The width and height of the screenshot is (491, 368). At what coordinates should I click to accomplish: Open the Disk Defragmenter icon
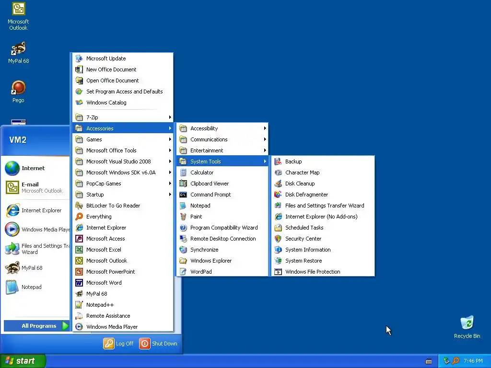point(278,195)
